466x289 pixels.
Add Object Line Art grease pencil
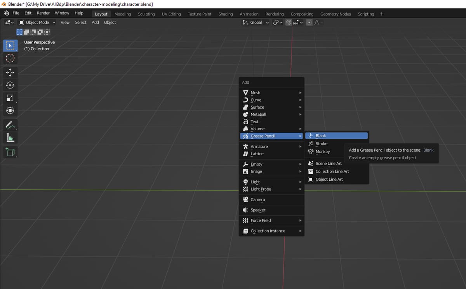tap(336, 180)
